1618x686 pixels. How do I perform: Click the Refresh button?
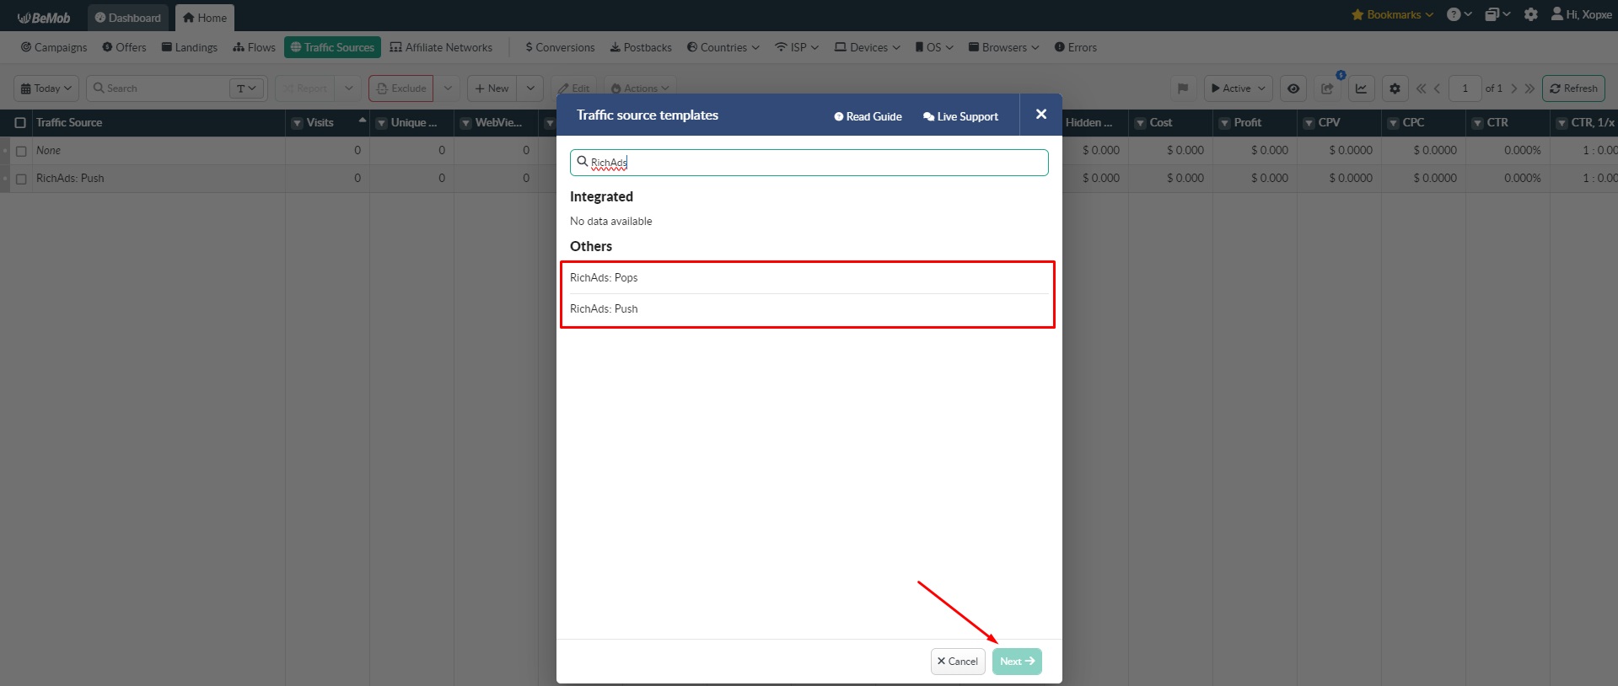click(1573, 88)
